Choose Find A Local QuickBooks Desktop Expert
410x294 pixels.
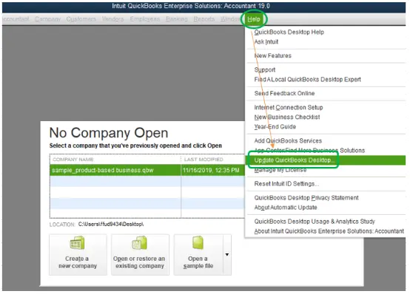point(308,79)
